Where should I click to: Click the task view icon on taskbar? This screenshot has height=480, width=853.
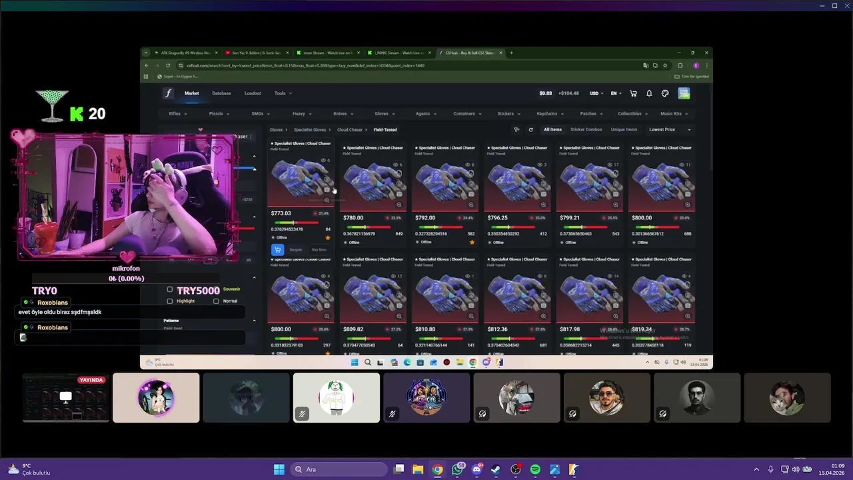(x=399, y=469)
